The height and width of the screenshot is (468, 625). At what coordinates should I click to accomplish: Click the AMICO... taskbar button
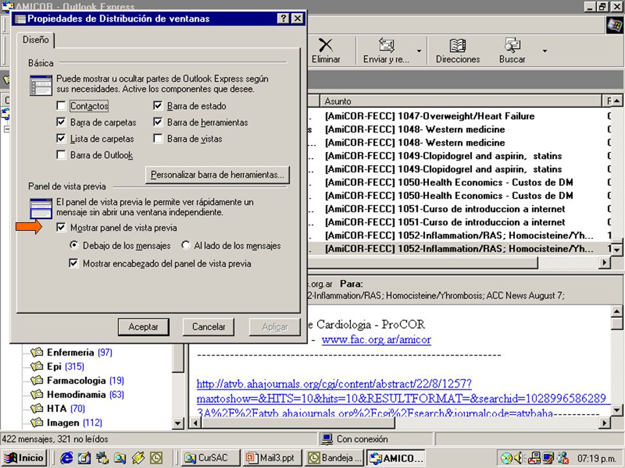click(396, 458)
